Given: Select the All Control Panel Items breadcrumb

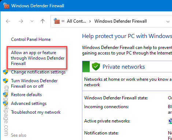Looking at the screenshot, I should 76,21.
